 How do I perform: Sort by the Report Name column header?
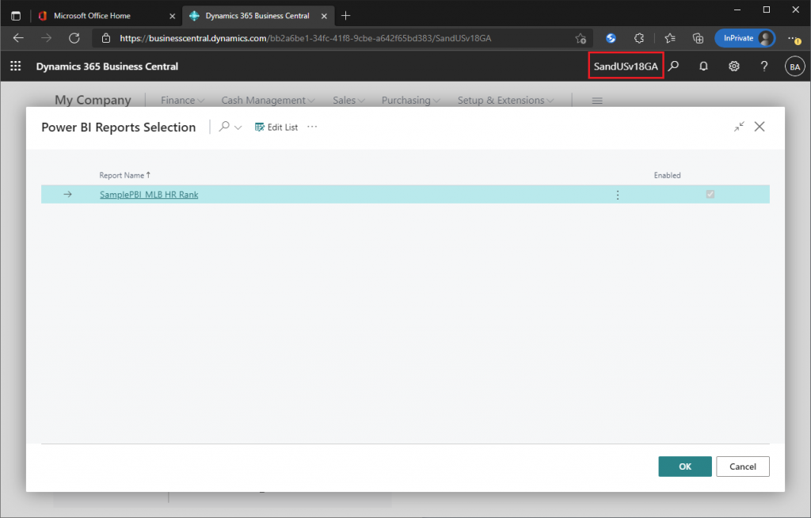click(124, 175)
